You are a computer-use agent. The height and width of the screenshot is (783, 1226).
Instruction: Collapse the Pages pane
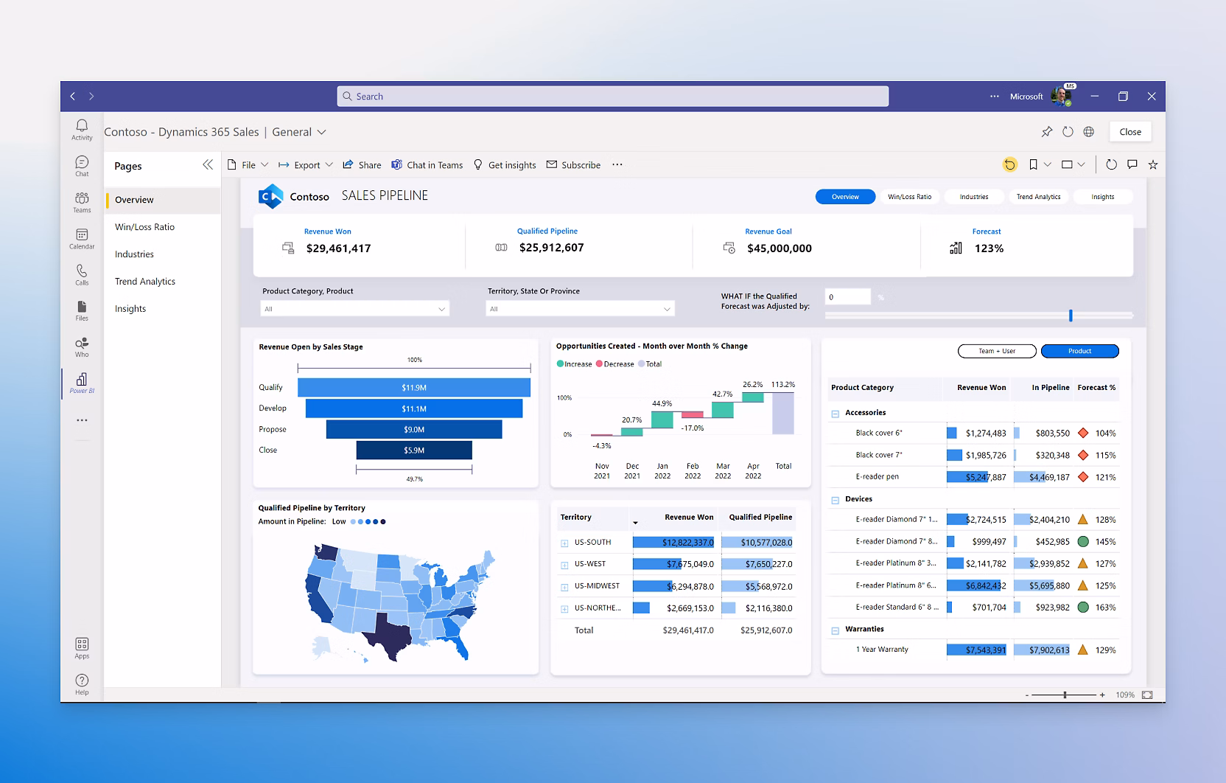(208, 165)
